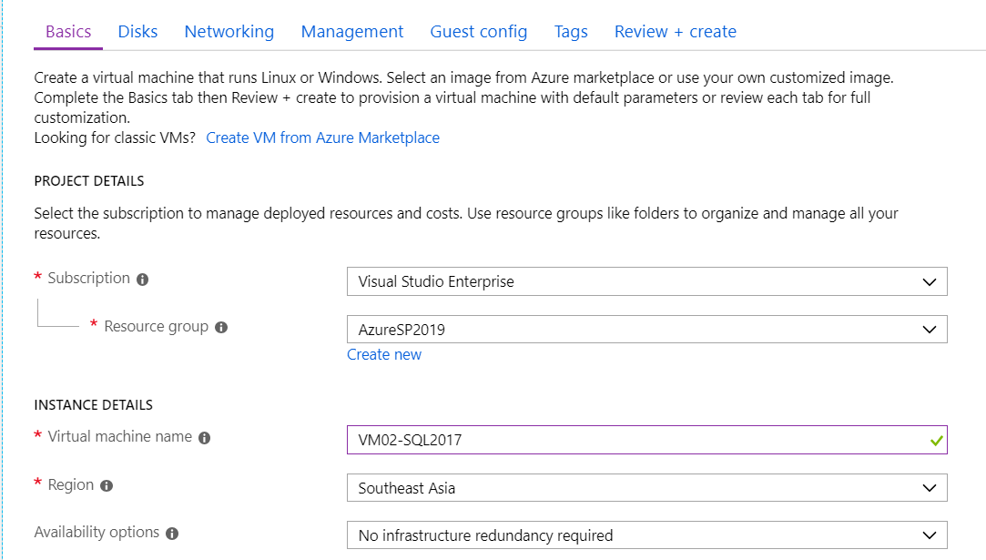Click the Region info icon
Screen dimensions: 986x560
(107, 486)
